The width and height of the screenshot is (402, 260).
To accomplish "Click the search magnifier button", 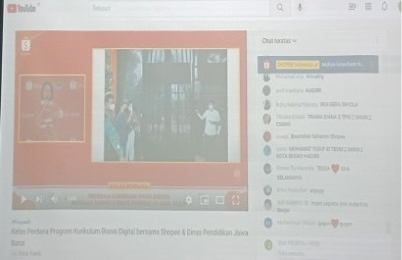I will (280, 8).
